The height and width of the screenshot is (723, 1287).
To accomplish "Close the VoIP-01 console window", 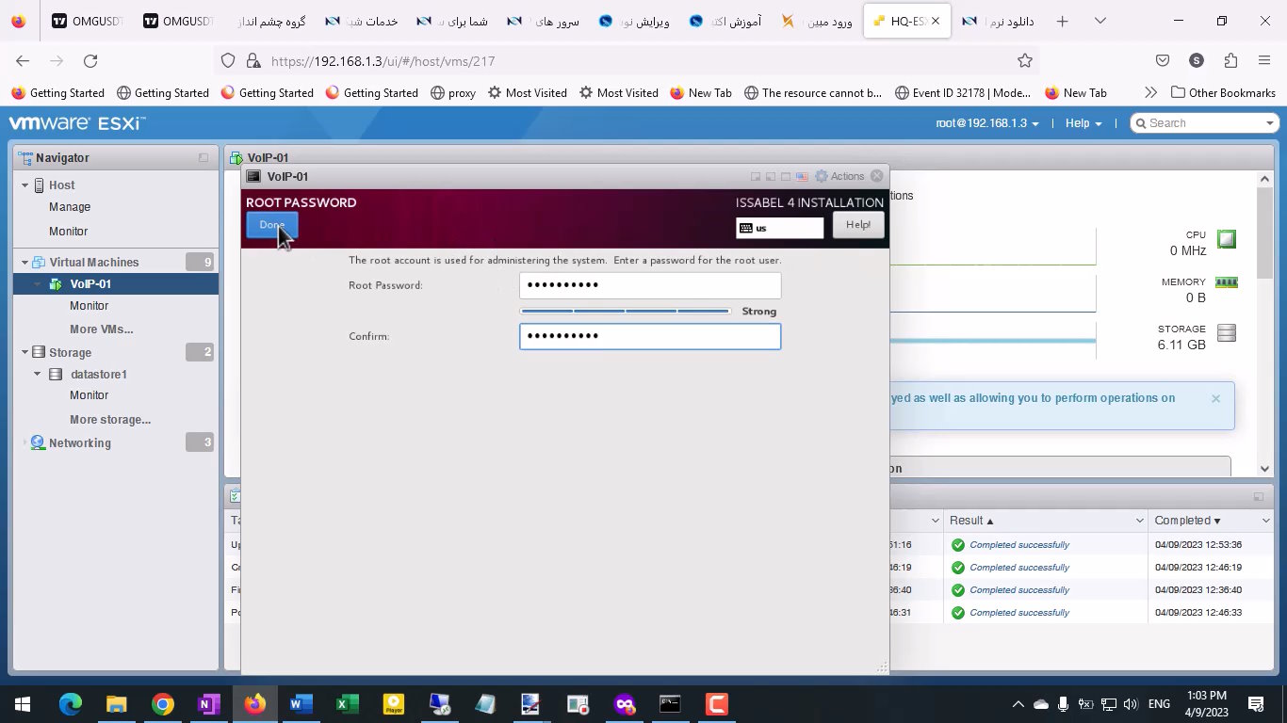I will [x=877, y=176].
